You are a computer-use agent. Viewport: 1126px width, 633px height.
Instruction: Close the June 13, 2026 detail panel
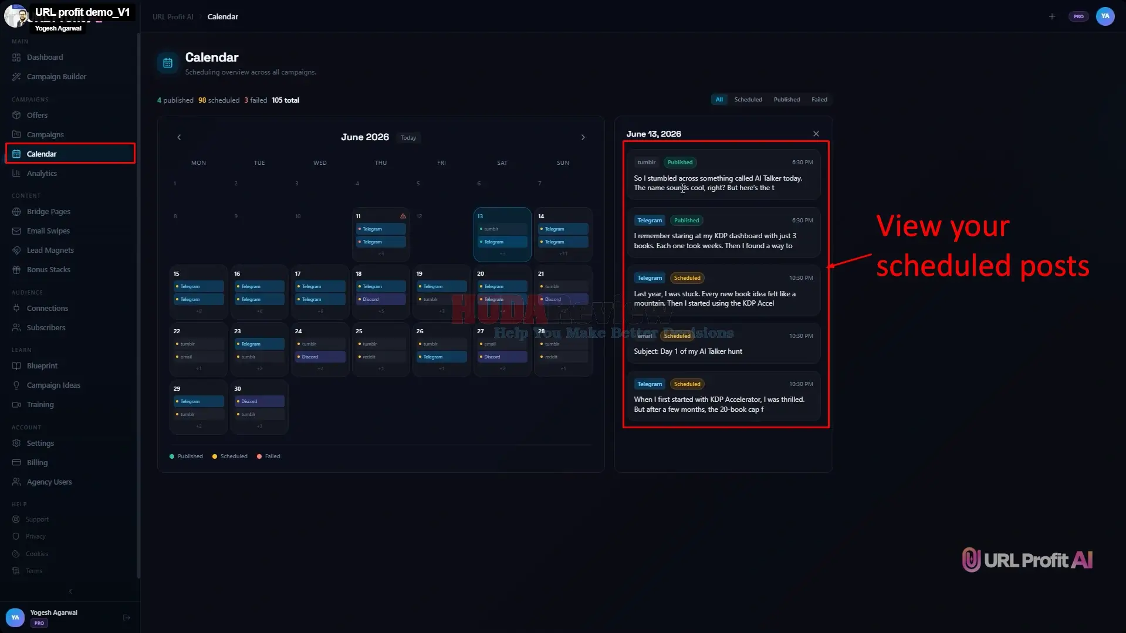[816, 134]
